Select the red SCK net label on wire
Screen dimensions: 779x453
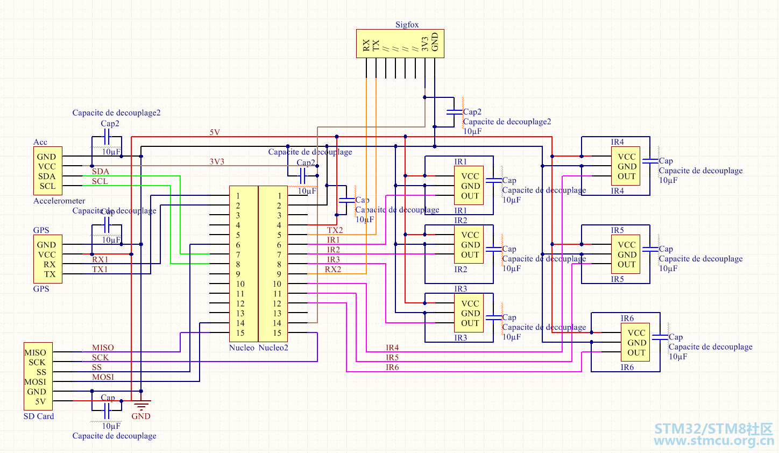pos(100,358)
